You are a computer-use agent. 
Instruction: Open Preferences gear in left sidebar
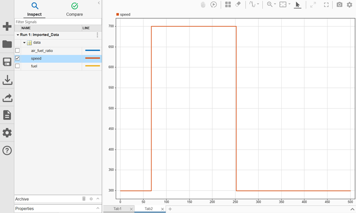pyautogui.click(x=7, y=133)
